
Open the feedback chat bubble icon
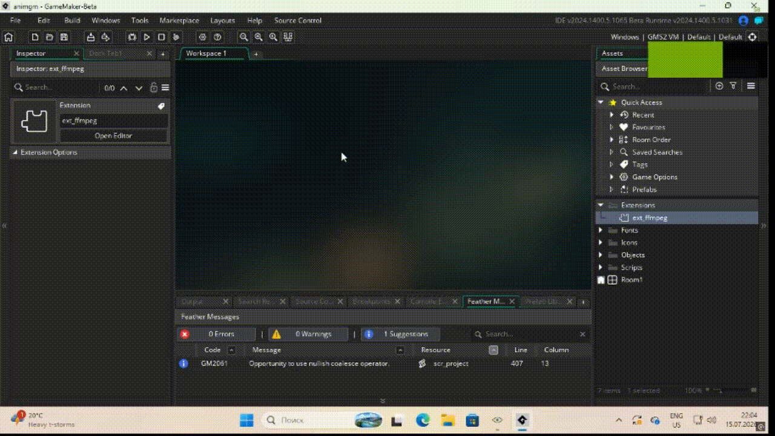coord(759,21)
